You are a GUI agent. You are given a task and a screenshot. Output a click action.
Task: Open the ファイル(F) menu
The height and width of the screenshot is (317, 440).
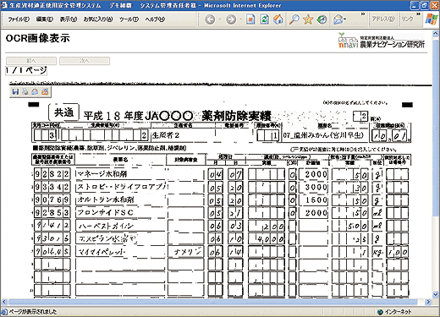pyautogui.click(x=19, y=19)
